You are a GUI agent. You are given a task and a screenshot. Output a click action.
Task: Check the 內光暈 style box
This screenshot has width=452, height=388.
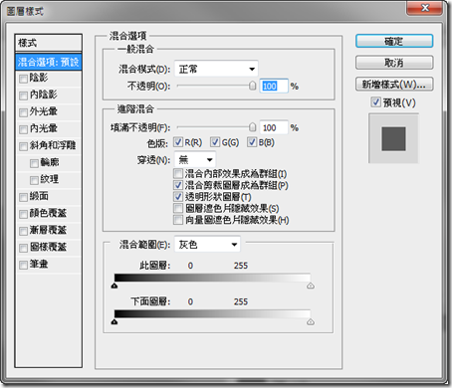coord(23,129)
